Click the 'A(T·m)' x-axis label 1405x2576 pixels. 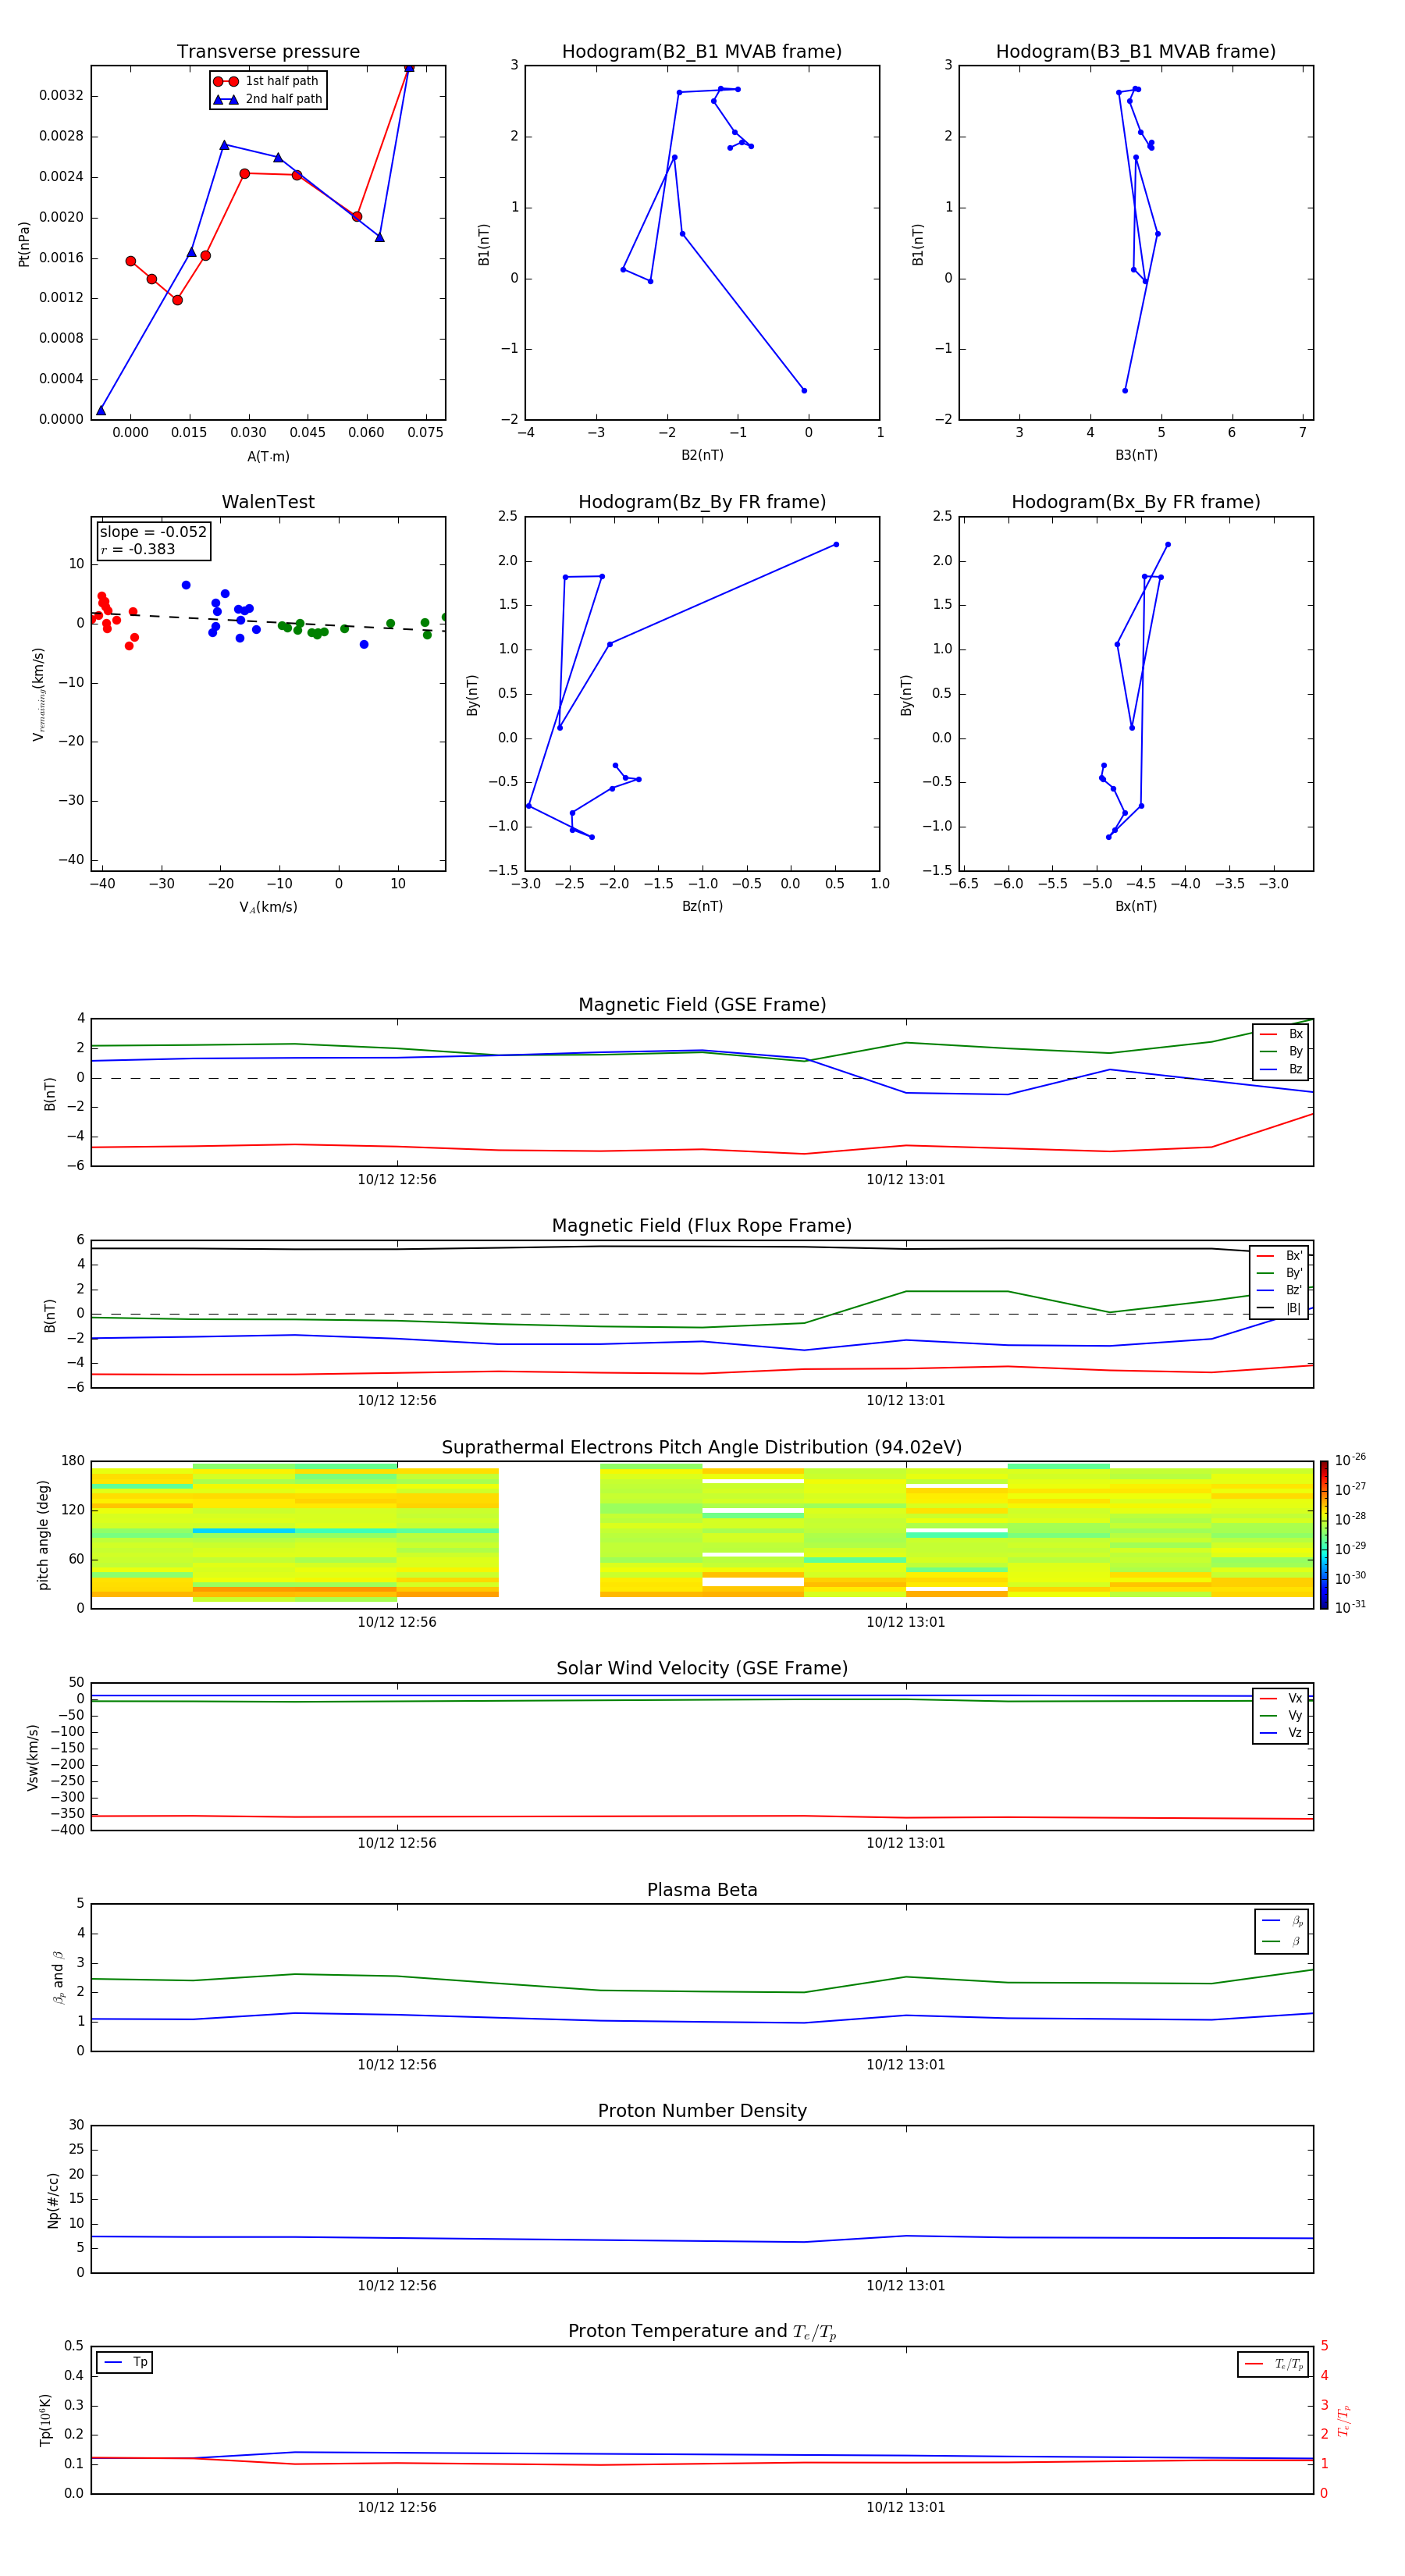[268, 456]
